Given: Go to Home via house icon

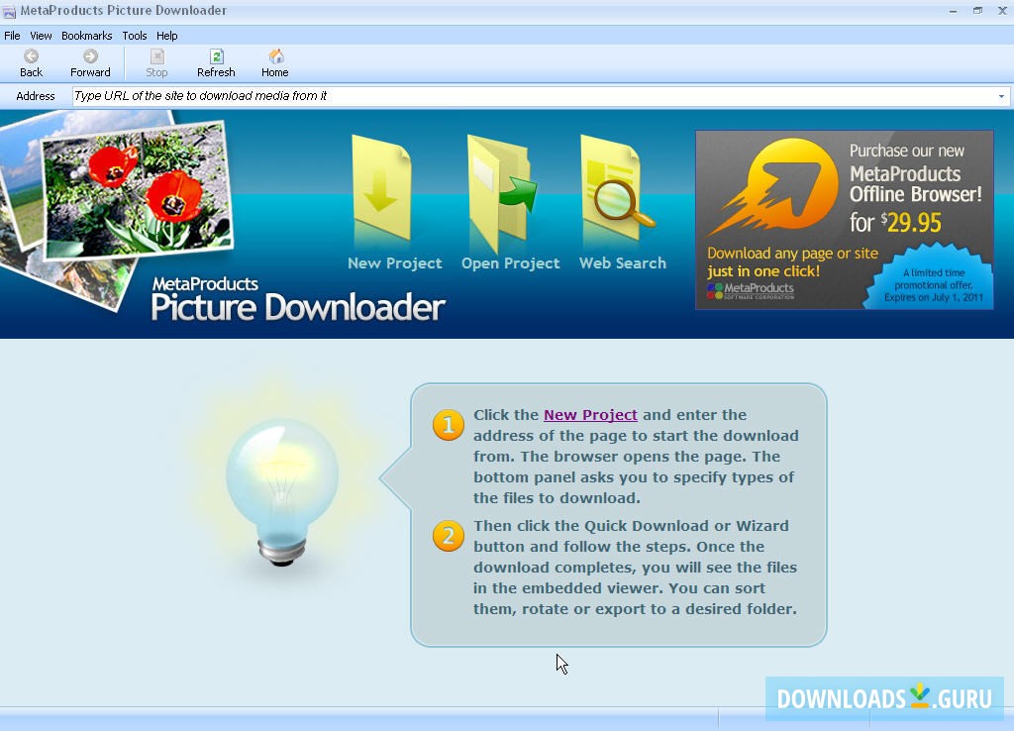Looking at the screenshot, I should click(x=275, y=56).
